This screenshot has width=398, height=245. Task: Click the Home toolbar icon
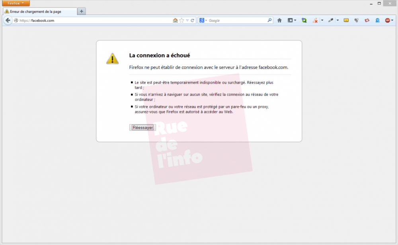click(279, 20)
